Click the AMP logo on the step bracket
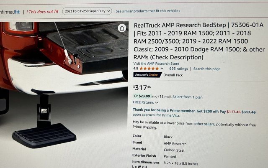 pos(44,111)
